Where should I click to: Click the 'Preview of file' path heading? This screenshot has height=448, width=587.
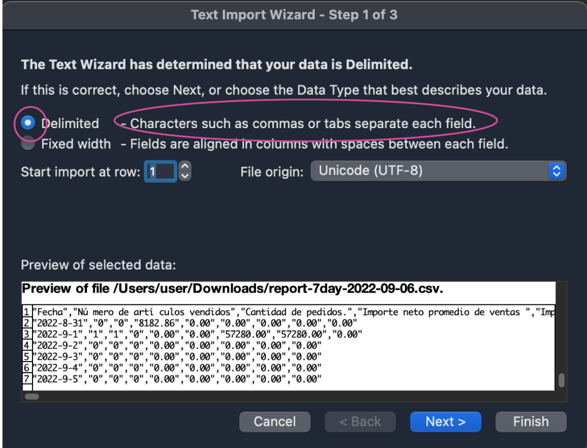coord(232,289)
